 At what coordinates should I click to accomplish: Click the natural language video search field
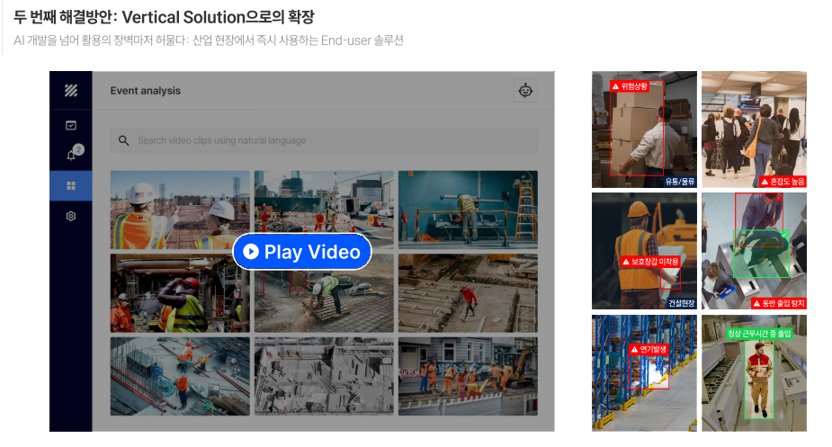[324, 140]
